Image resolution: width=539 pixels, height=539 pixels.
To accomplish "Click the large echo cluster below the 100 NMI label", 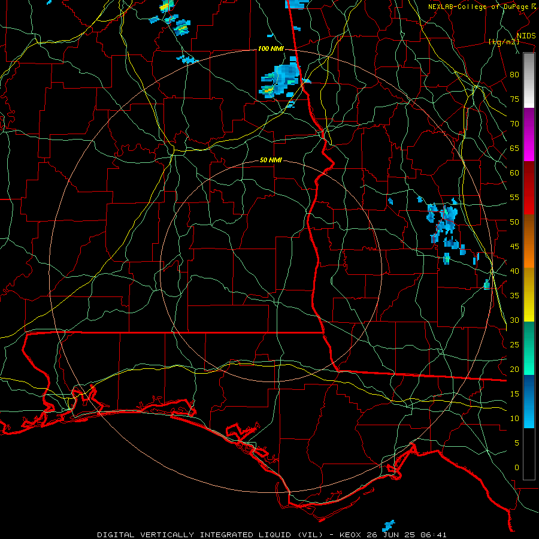I will pos(281,80).
